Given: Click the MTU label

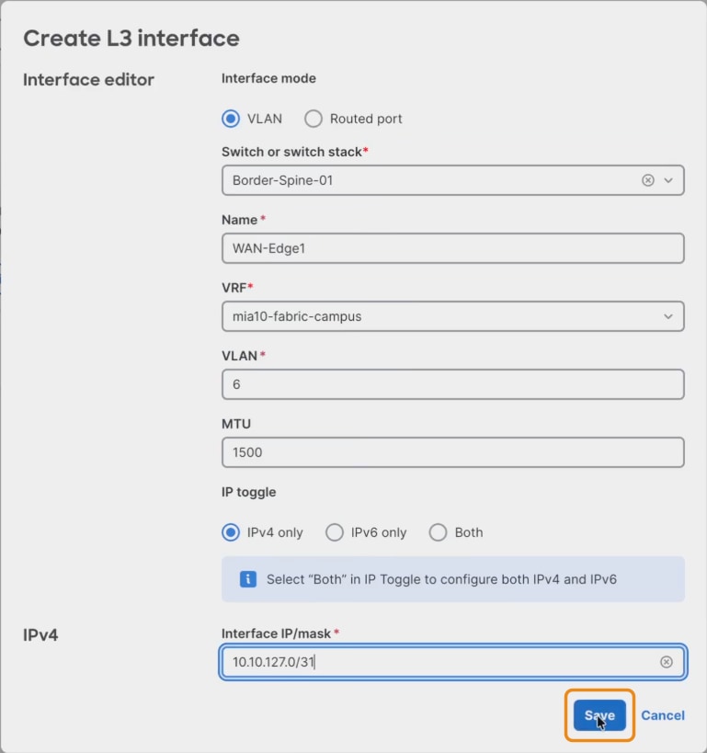Looking at the screenshot, I should 236,424.
